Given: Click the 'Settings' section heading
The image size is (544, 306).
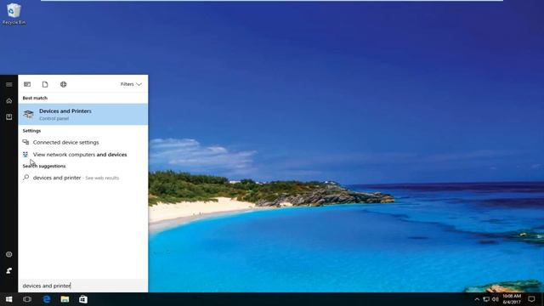Looking at the screenshot, I should pyautogui.click(x=31, y=130).
